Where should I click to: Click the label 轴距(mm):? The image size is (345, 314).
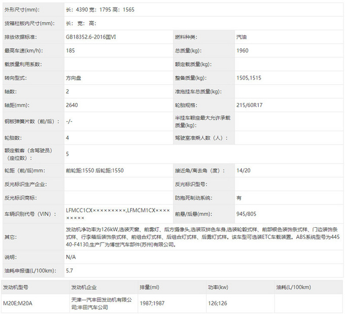[17, 105]
